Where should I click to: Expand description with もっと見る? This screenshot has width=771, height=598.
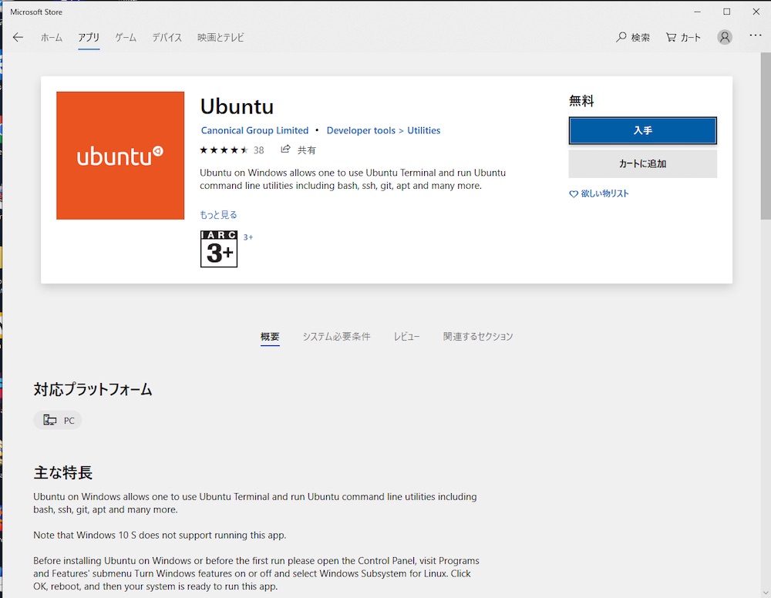[218, 215]
